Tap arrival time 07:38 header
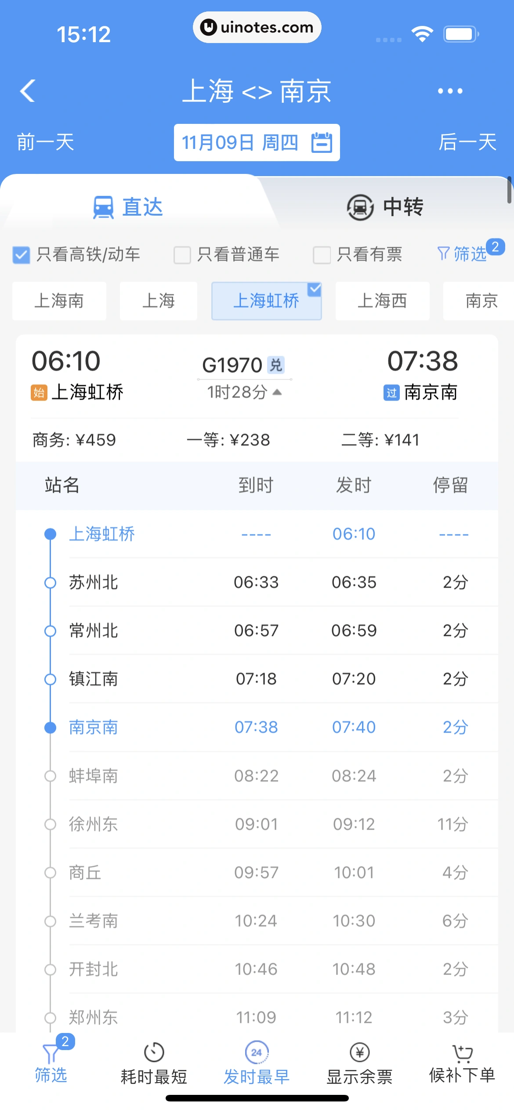 tap(423, 361)
